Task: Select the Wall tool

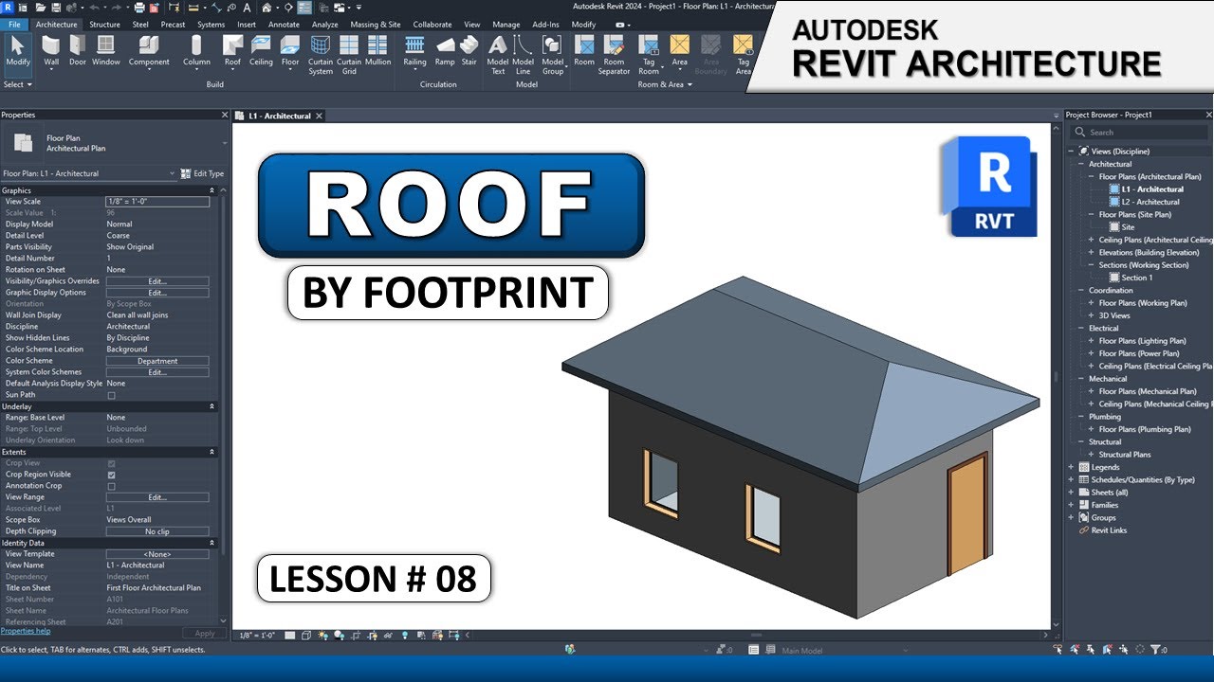Action: [x=51, y=51]
